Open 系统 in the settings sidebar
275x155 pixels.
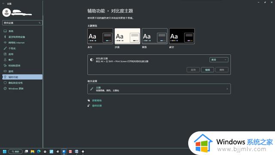coord(22,31)
